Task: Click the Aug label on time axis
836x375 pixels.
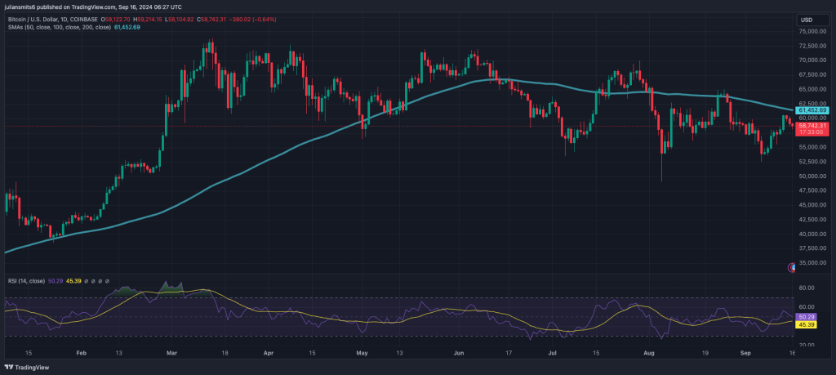Action: (649, 353)
